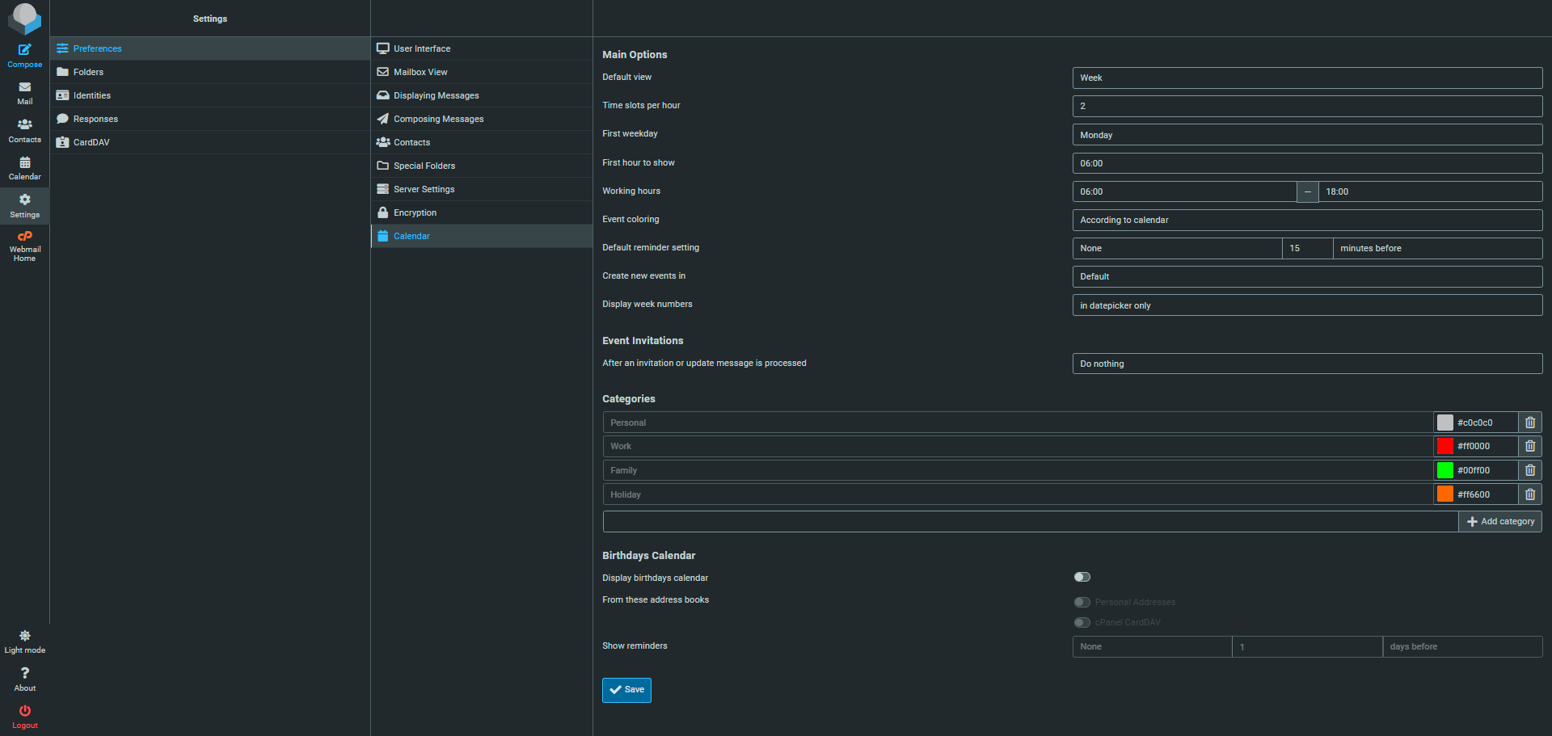Image resolution: width=1552 pixels, height=736 pixels.
Task: Open Encryption preferences section
Action: 415,212
